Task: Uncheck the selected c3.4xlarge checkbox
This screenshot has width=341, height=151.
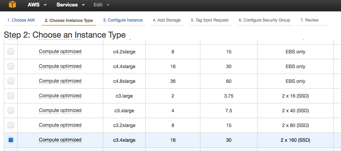Action: pyautogui.click(x=11, y=140)
